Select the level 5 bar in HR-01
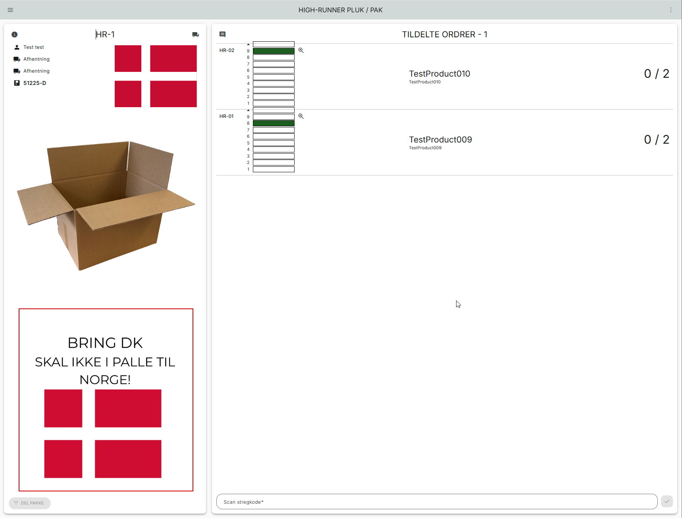This screenshot has height=518, width=682. (x=274, y=143)
